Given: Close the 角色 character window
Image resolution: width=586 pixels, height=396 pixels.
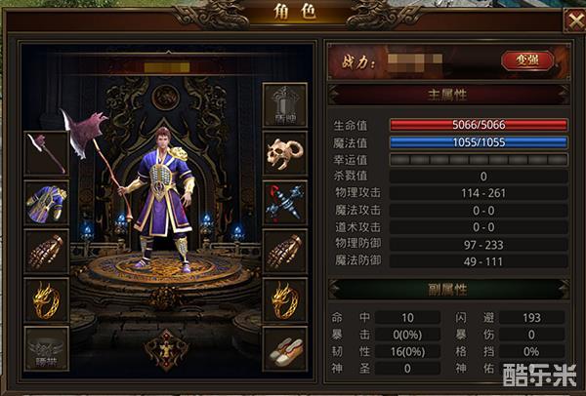Looking at the screenshot, I should coord(574,20).
